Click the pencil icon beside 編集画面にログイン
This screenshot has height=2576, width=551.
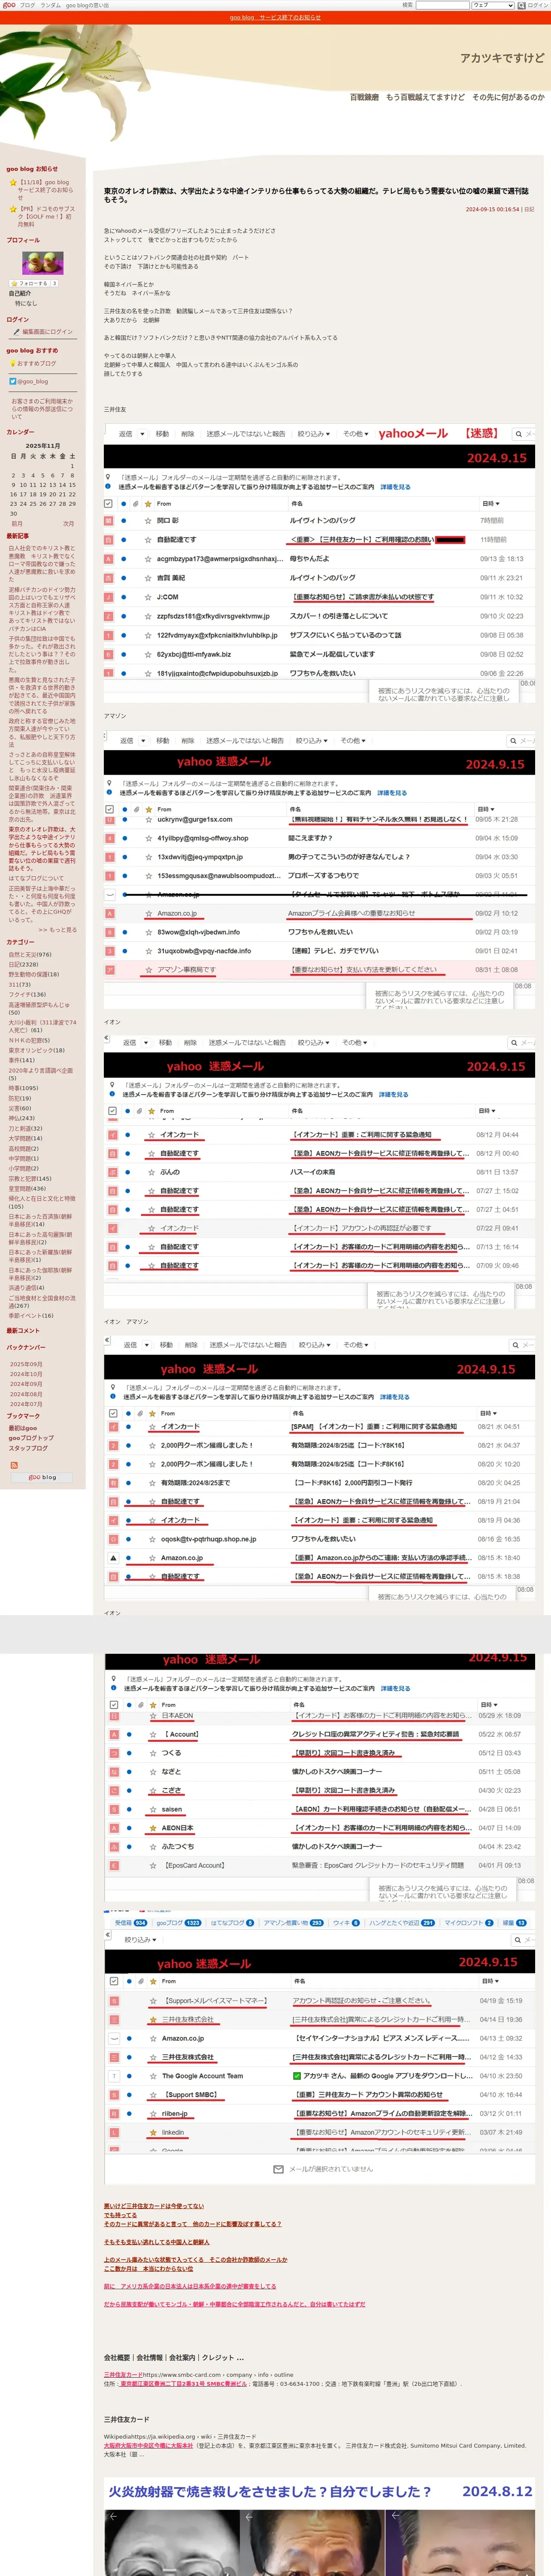pyautogui.click(x=16, y=331)
